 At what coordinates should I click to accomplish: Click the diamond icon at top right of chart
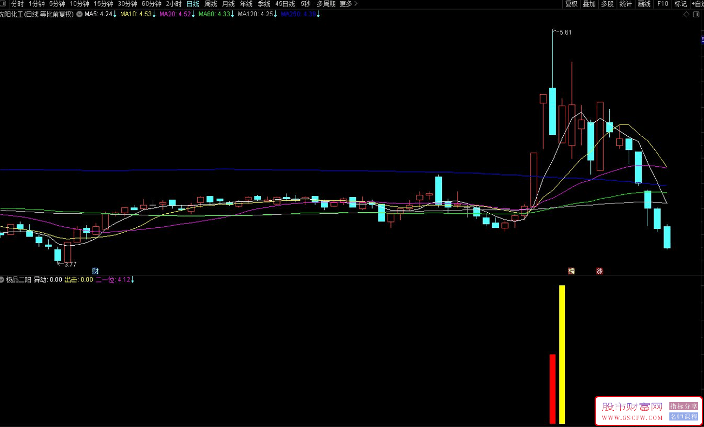687,15
